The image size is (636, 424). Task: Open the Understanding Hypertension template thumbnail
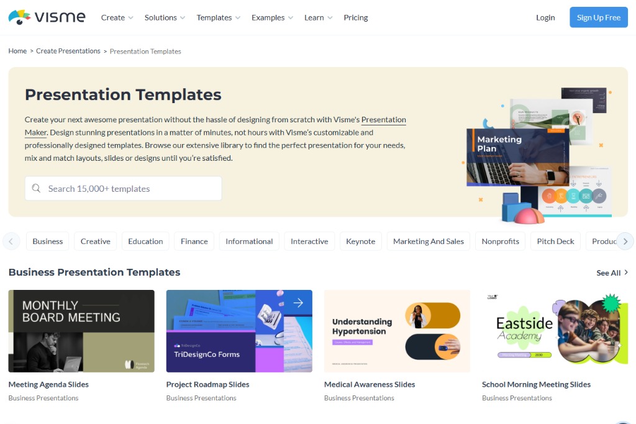(x=397, y=331)
